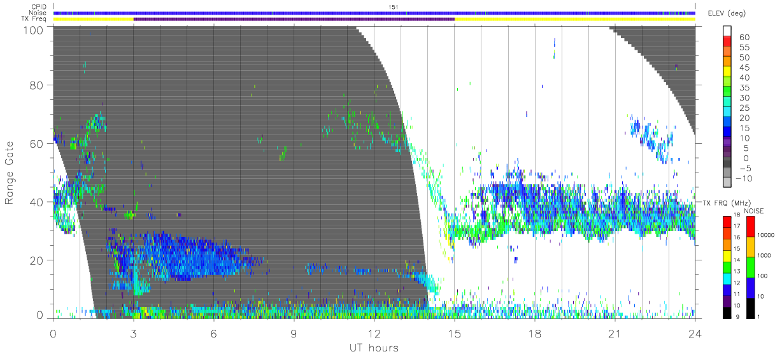
Task: Click the 15 tick on UT hours axis
Action: [455, 333]
